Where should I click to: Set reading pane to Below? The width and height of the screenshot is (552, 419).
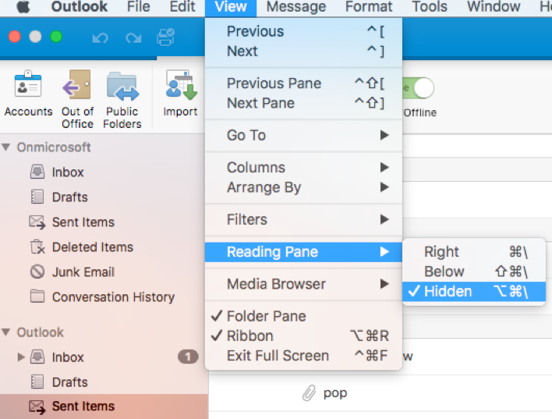(474, 272)
